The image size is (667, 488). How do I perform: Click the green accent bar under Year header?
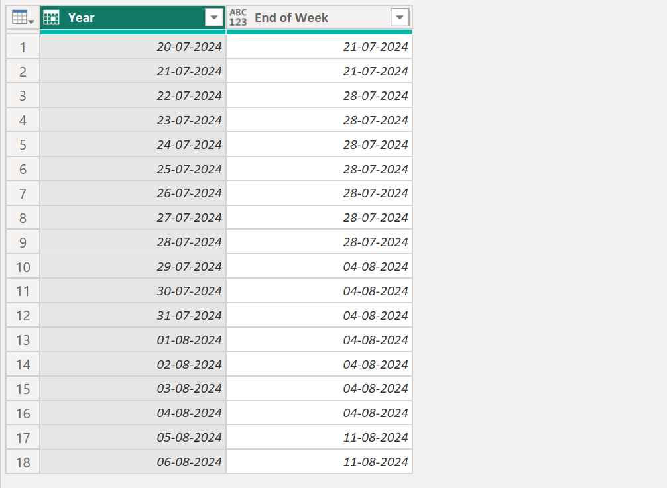[x=133, y=30]
